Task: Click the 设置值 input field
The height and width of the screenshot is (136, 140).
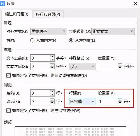Action: coord(108,102)
